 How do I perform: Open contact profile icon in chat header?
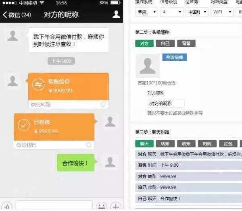click(116, 14)
